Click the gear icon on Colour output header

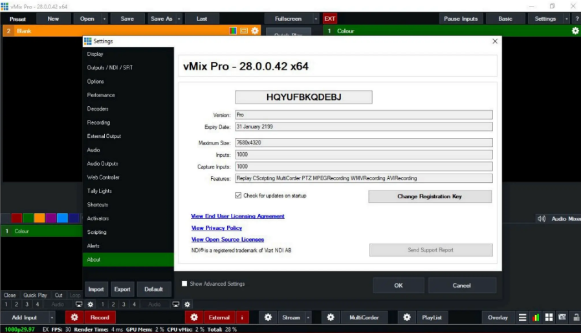tap(575, 31)
